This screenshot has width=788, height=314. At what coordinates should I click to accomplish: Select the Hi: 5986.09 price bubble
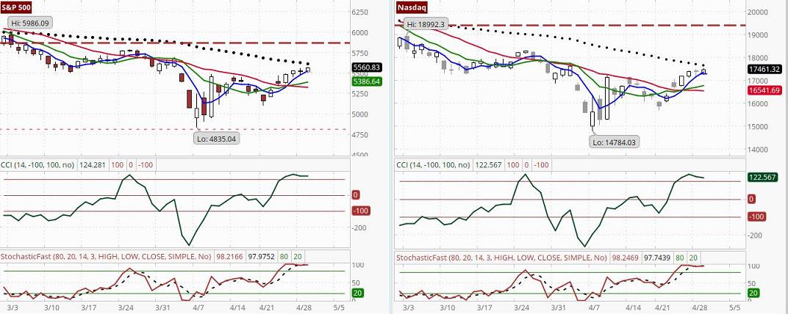pyautogui.click(x=31, y=23)
